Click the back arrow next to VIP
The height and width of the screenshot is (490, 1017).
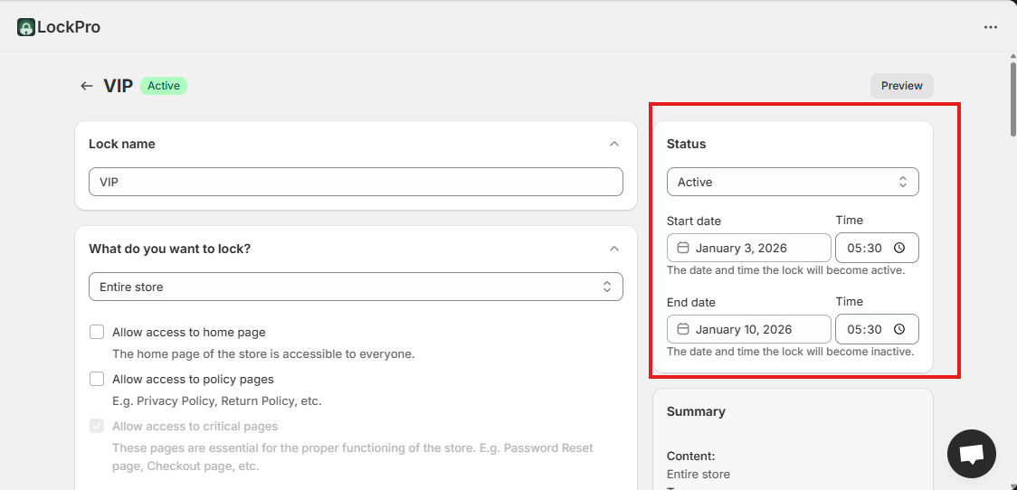coord(87,86)
